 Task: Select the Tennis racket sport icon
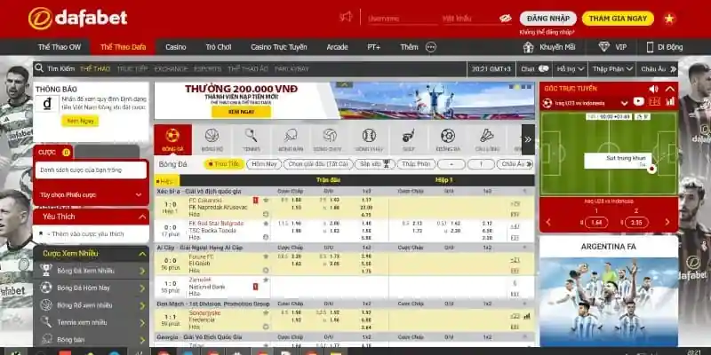pos(251,139)
